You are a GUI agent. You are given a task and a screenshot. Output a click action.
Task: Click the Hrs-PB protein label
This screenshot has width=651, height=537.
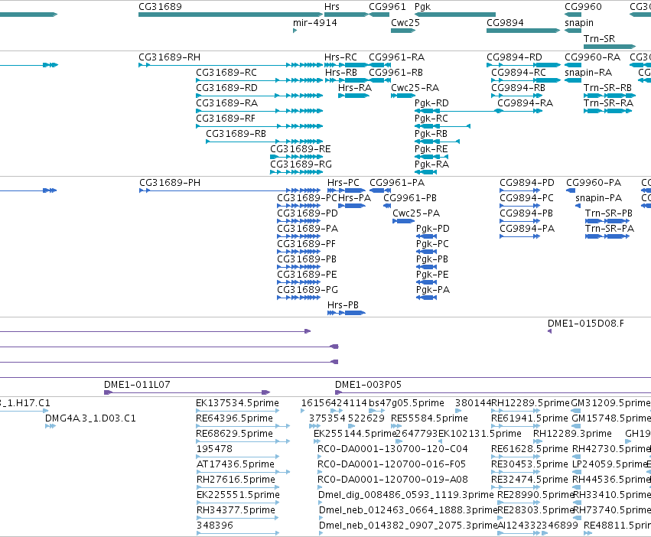[343, 306]
